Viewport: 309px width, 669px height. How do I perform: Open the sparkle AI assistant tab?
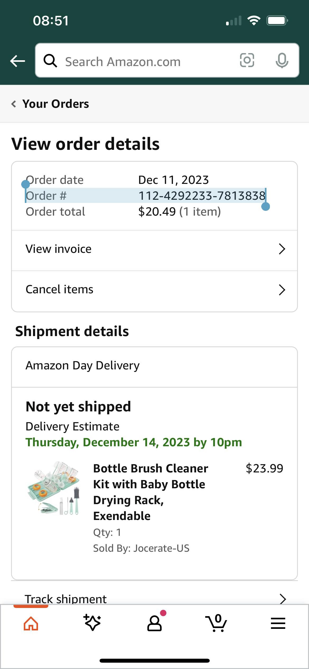coord(92,623)
